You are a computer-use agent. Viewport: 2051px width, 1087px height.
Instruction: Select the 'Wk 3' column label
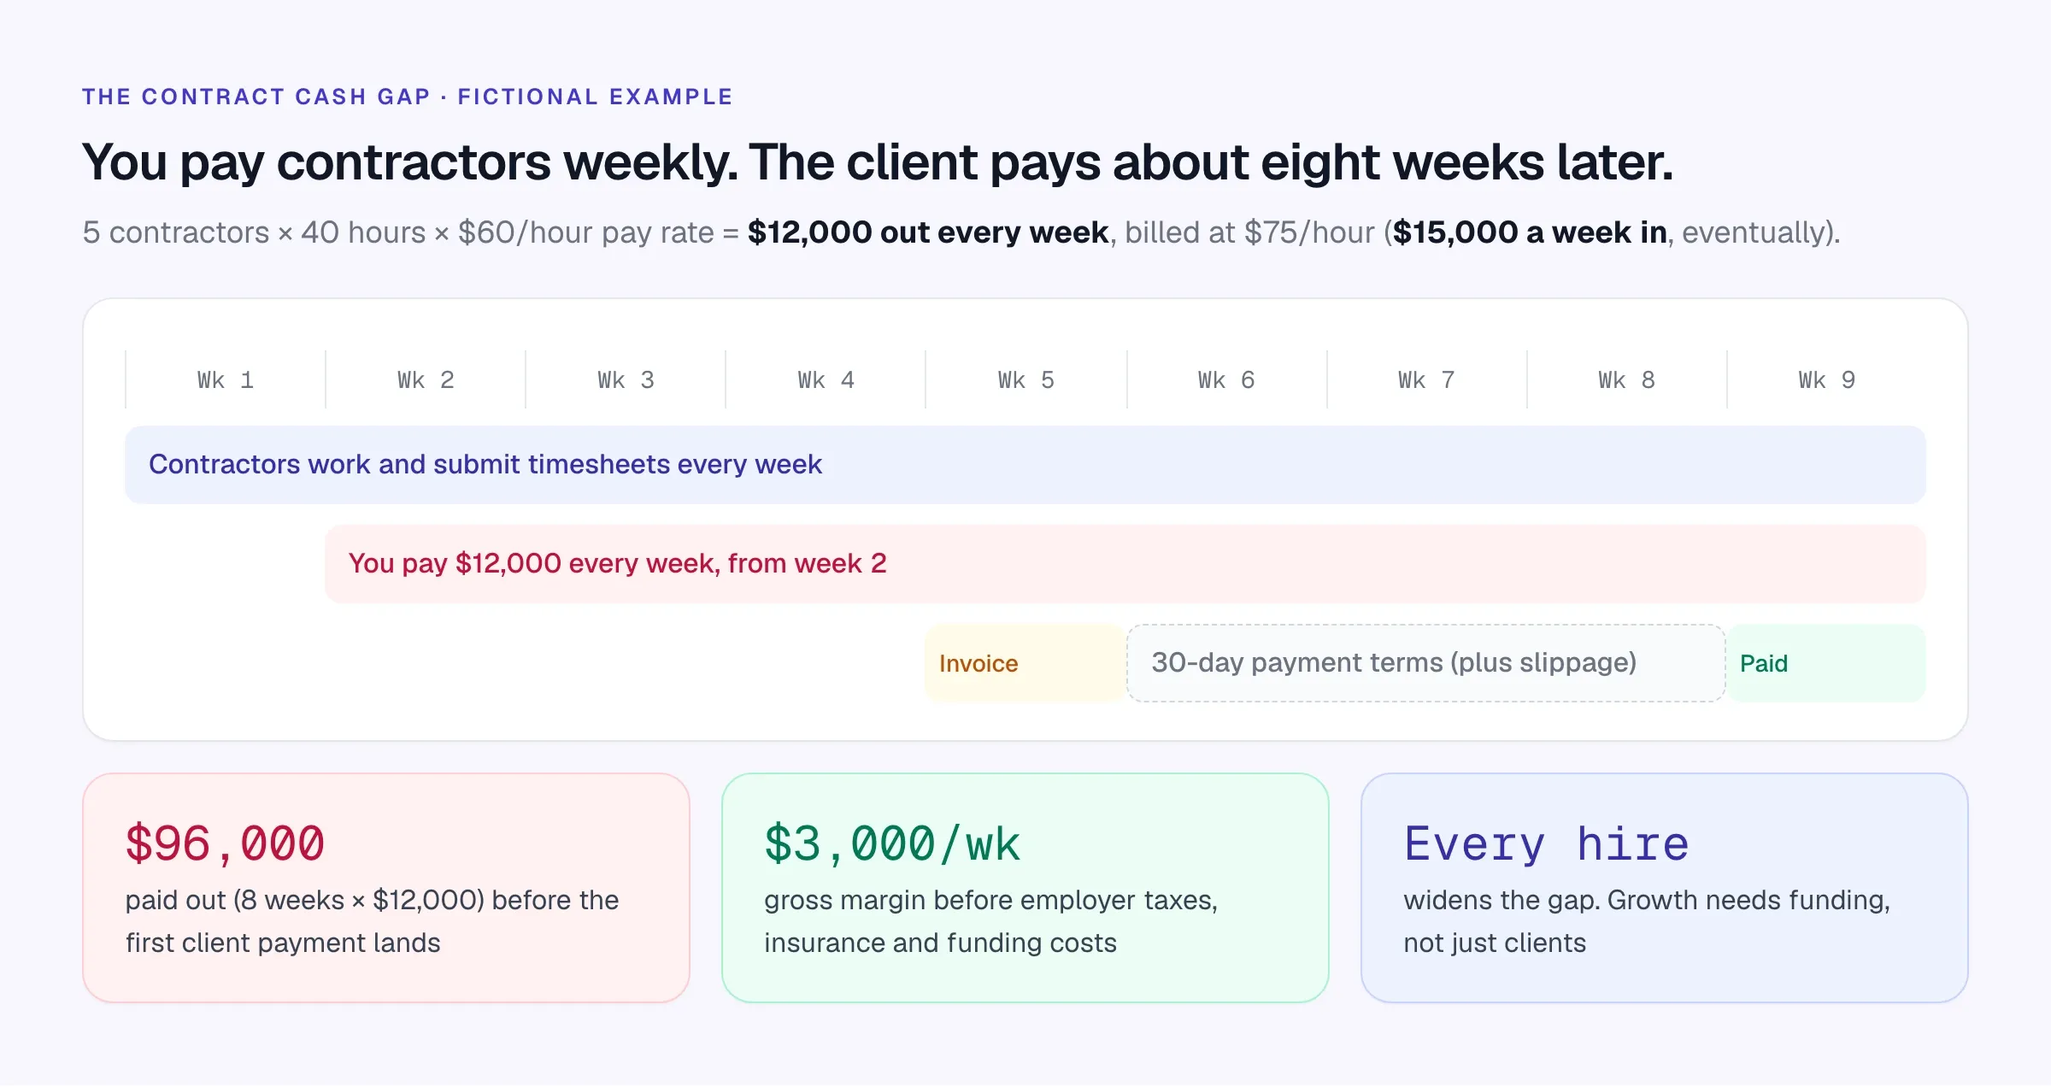[x=626, y=380]
